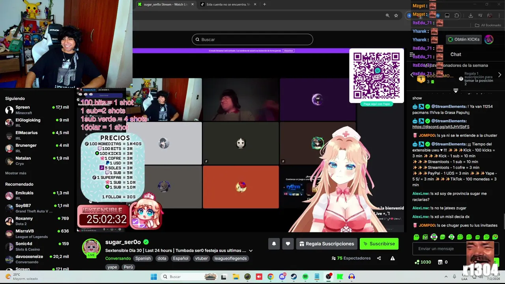Bookmark this page with the star icon

coord(396,15)
